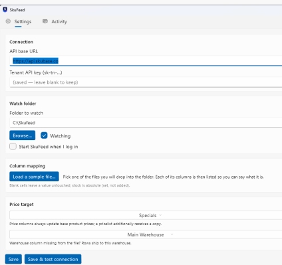Click the Save button

click(13, 259)
